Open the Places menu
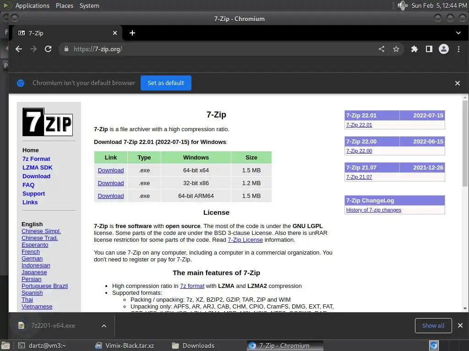469x351 pixels. tap(64, 5)
